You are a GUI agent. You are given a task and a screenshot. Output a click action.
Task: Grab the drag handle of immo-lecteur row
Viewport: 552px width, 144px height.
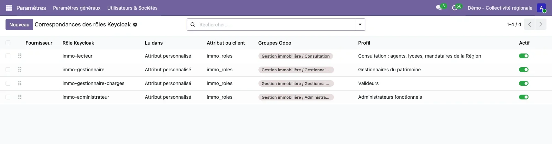pyautogui.click(x=20, y=56)
